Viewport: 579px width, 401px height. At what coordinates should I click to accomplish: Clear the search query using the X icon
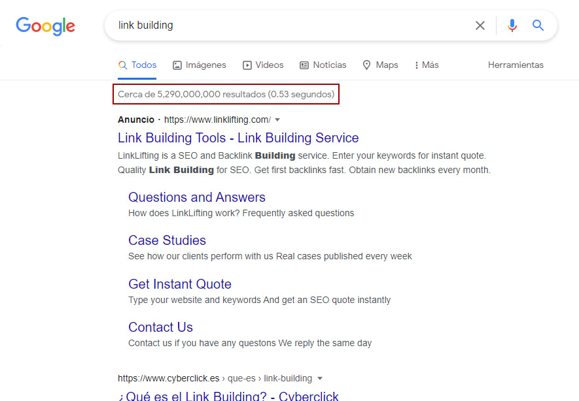(x=480, y=25)
